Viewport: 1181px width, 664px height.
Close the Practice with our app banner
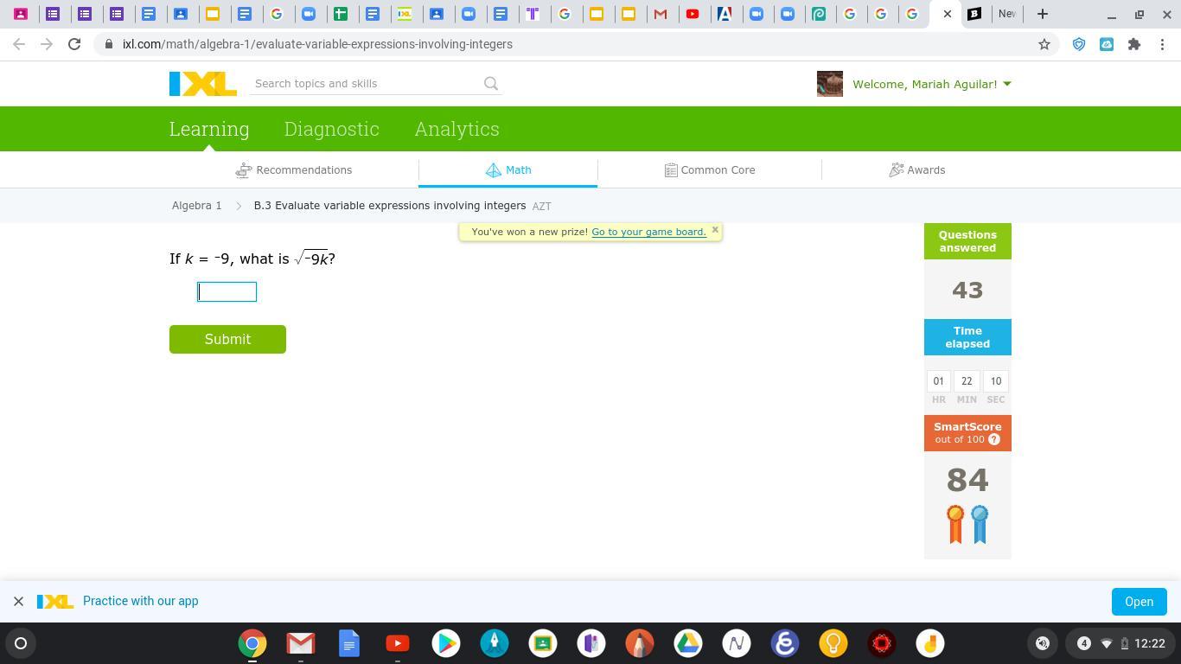click(x=18, y=601)
